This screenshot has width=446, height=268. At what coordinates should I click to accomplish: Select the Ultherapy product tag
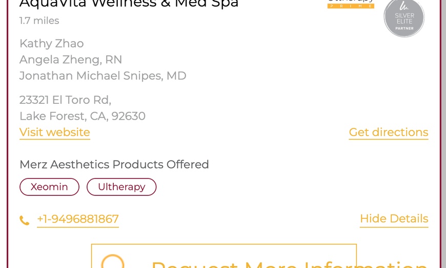point(121,187)
